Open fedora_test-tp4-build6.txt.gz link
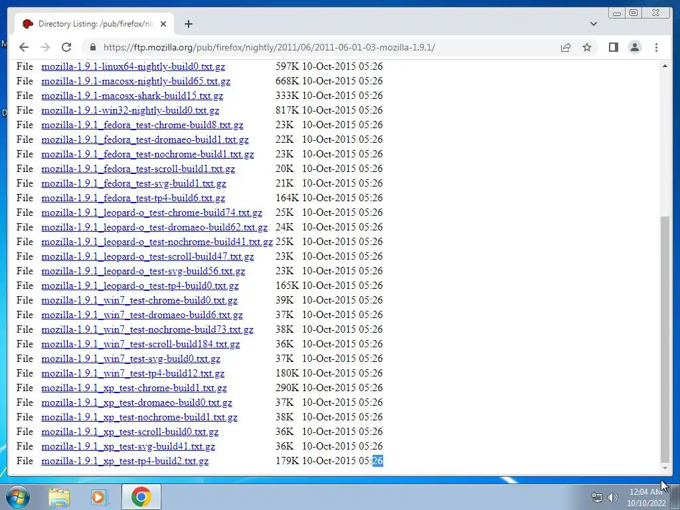This screenshot has height=510, width=680. (x=133, y=198)
